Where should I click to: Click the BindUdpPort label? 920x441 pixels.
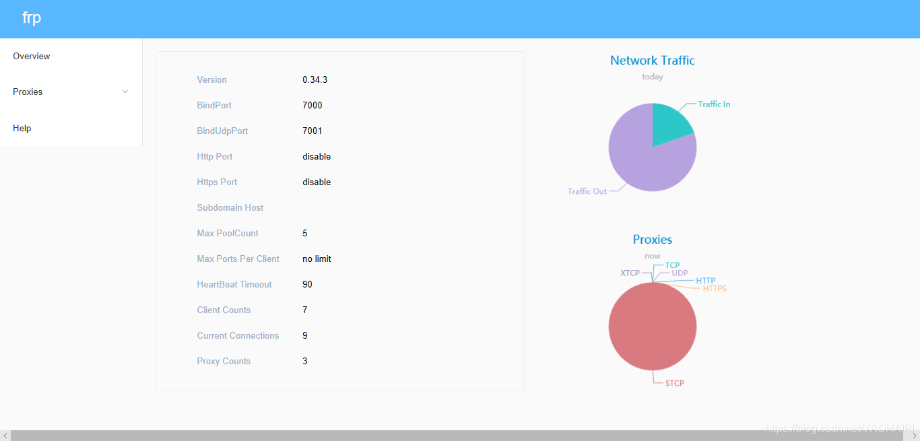click(222, 131)
